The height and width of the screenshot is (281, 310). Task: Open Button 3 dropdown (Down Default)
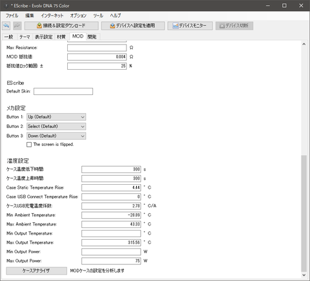click(56, 136)
